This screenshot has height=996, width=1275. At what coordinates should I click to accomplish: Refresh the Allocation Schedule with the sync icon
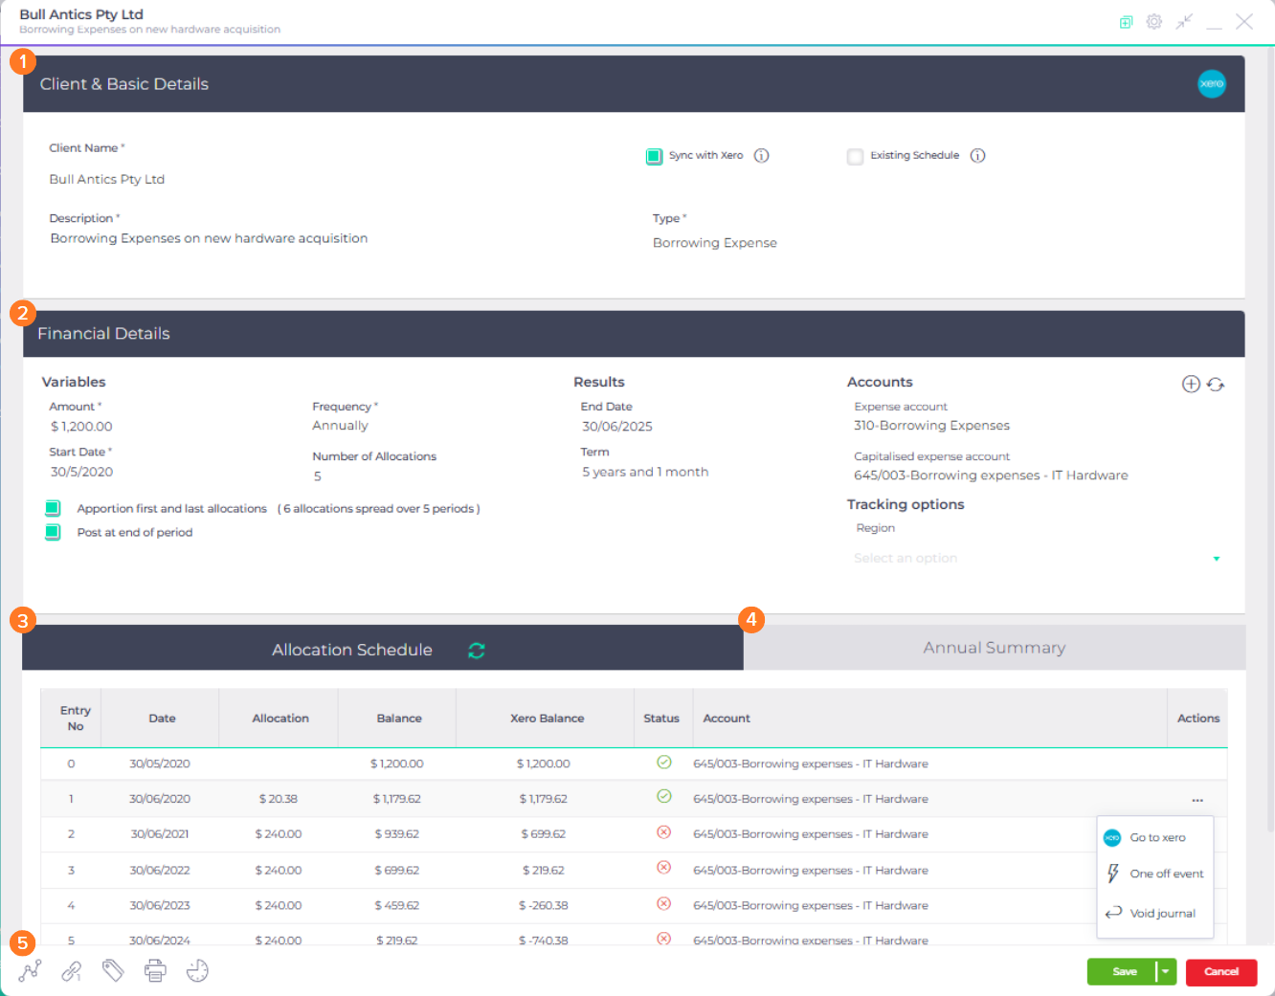point(477,651)
